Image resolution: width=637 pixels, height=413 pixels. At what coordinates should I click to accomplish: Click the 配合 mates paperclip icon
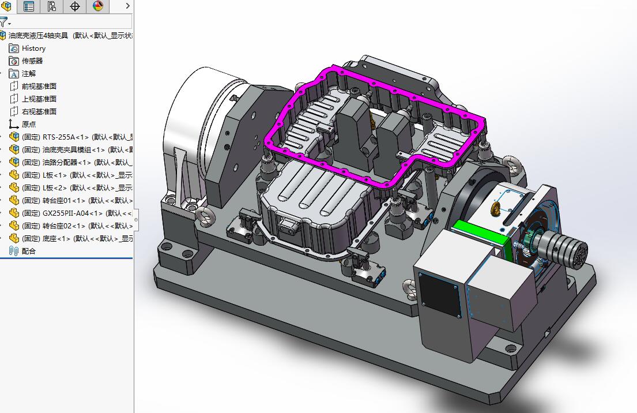coord(14,251)
